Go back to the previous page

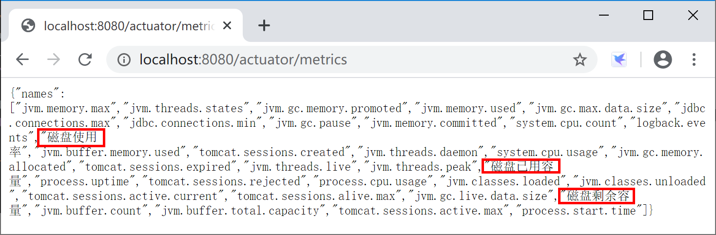tap(22, 60)
